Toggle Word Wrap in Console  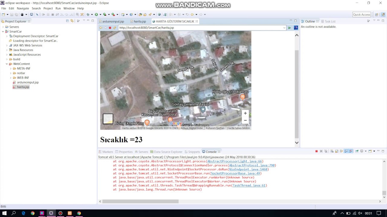tap(341, 151)
